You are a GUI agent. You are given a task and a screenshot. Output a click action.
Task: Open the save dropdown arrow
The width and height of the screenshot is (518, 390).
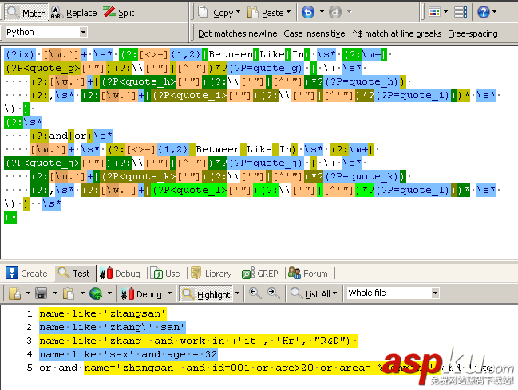coord(55,293)
